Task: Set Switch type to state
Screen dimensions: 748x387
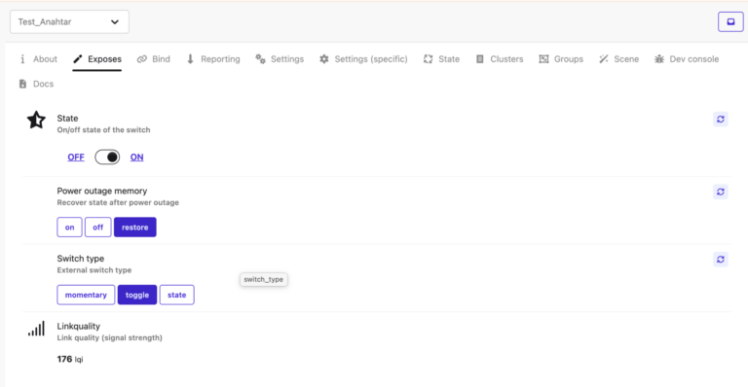Action: (x=177, y=295)
